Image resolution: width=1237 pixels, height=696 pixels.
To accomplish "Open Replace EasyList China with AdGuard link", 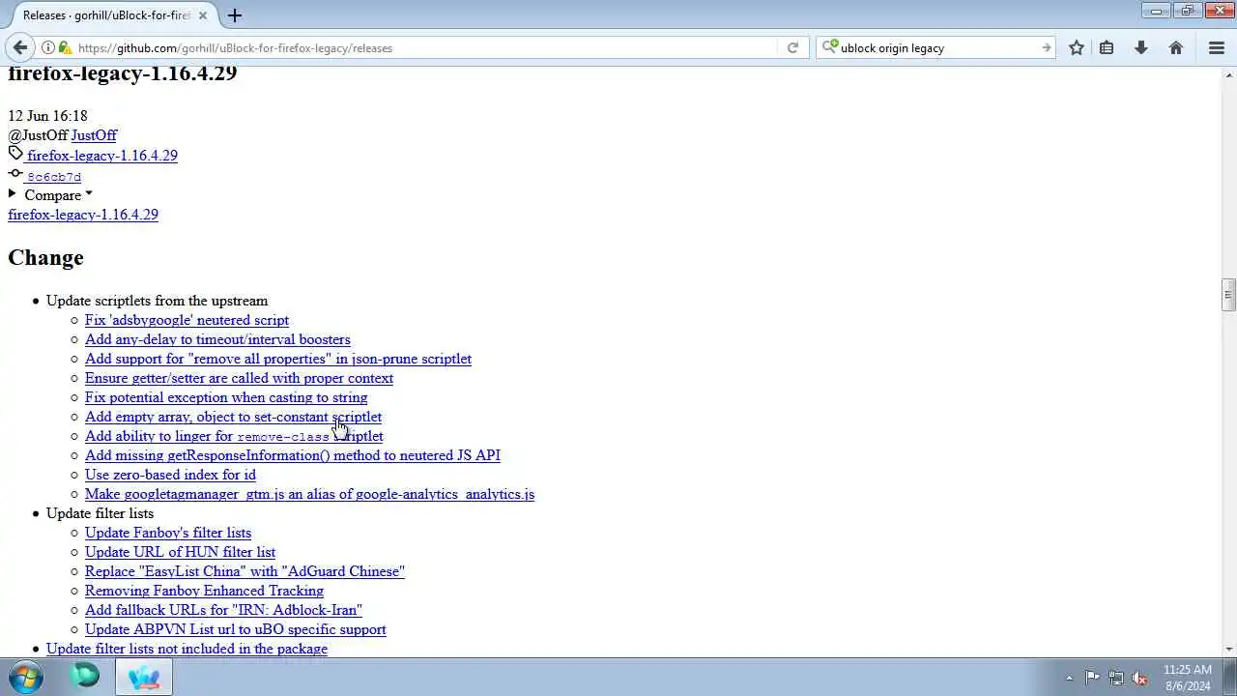I will [x=245, y=571].
